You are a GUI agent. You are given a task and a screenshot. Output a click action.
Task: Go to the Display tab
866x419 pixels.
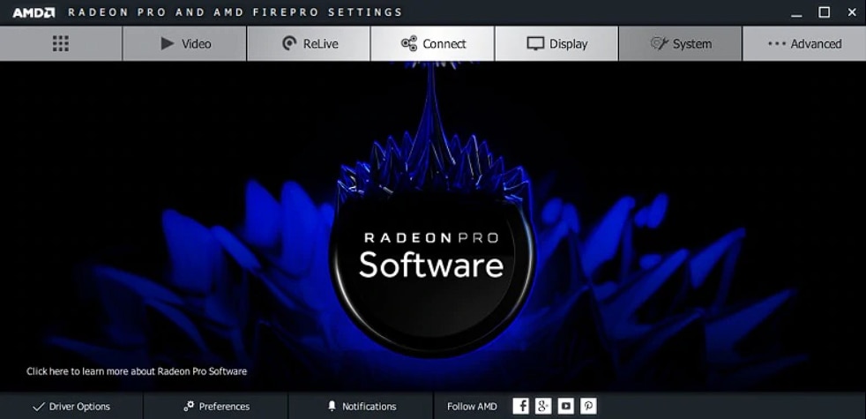coord(556,44)
